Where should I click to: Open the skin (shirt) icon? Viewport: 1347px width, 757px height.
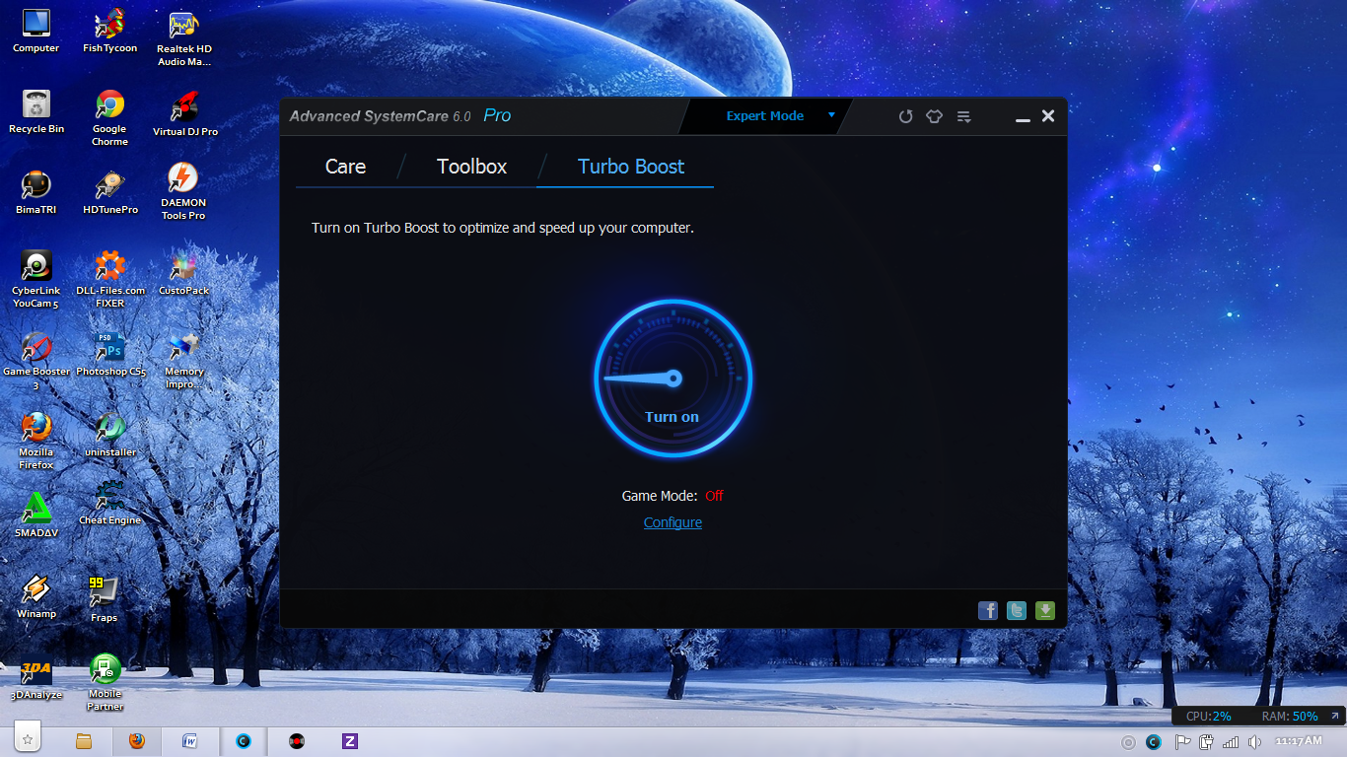pyautogui.click(x=934, y=116)
